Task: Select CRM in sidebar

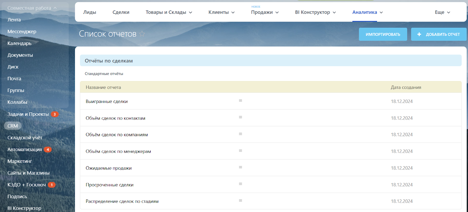Action: click(x=13, y=126)
